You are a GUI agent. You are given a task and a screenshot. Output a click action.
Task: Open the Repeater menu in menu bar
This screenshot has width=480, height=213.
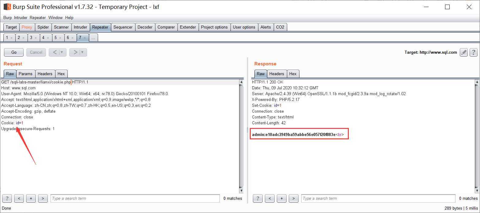38,17
